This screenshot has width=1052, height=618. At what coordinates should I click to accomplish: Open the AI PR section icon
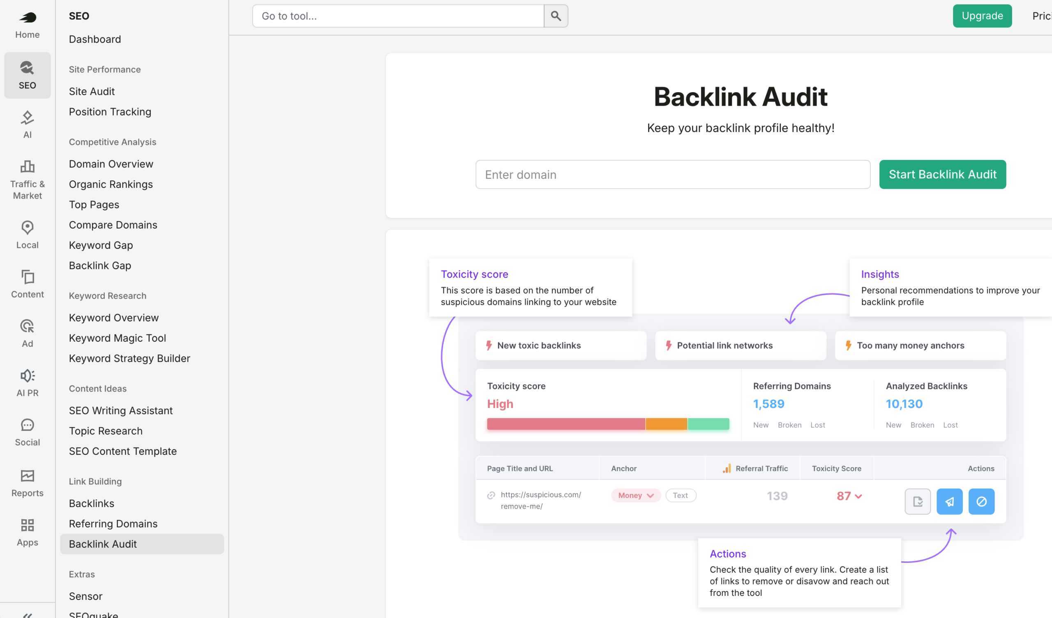click(x=27, y=375)
